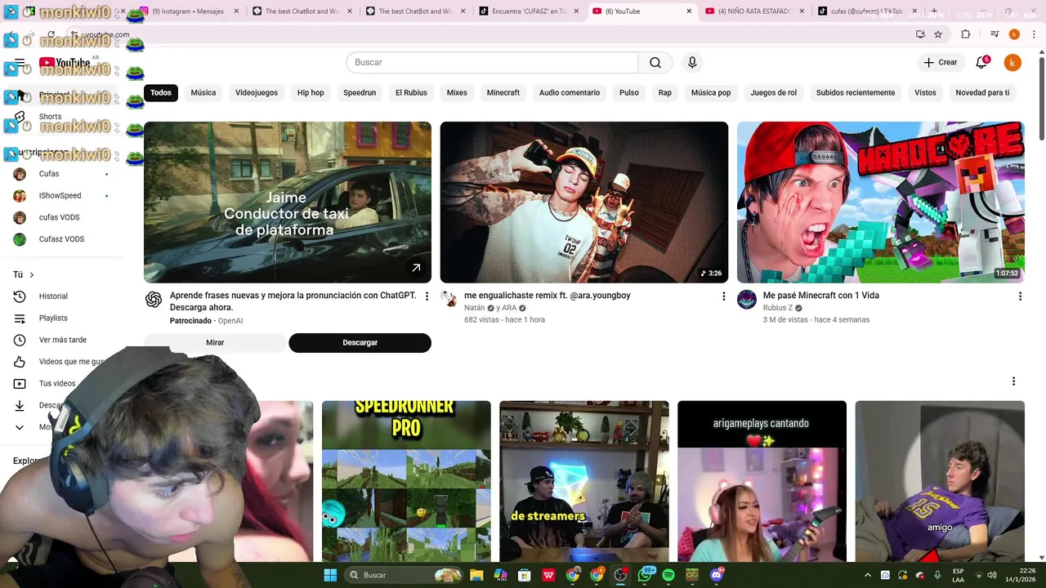Click the Rubius Z channel avatar

click(x=747, y=300)
